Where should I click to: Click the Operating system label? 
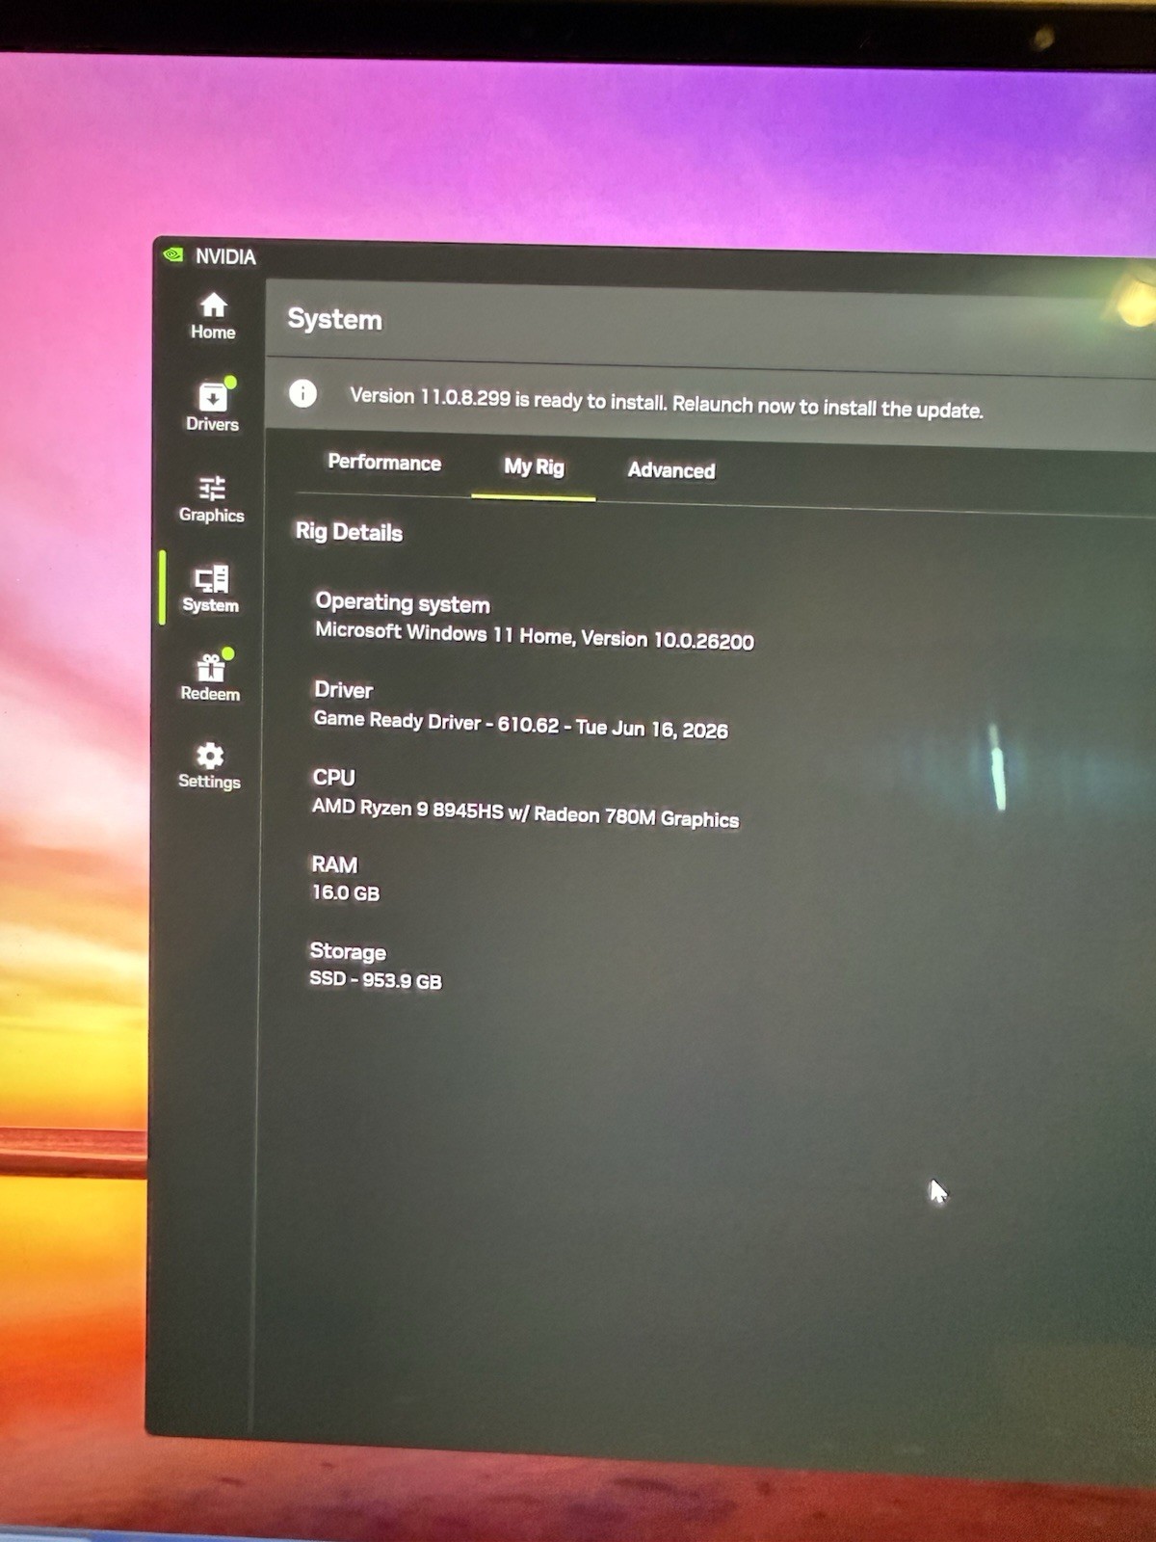click(x=403, y=603)
